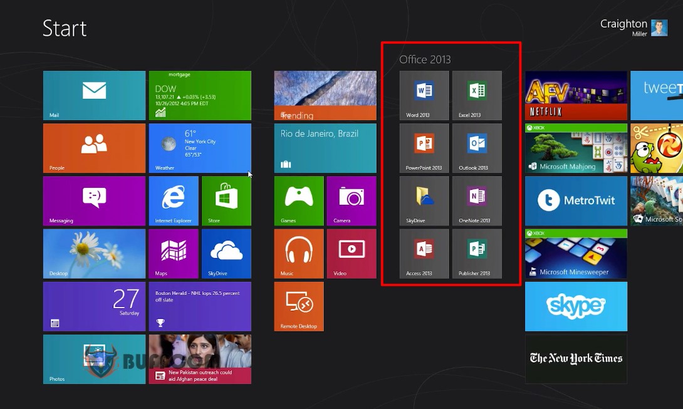
Task: Open the News tile about Pakistan outreach
Action: (x=200, y=360)
